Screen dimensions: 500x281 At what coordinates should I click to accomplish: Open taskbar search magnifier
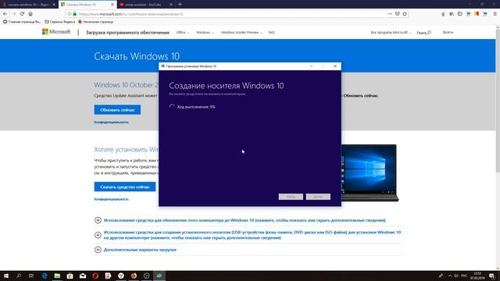click(x=19, y=276)
